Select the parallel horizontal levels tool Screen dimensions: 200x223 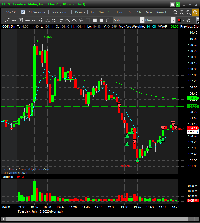(x=48, y=20)
